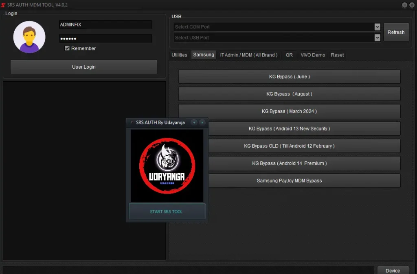Click the User Login button
This screenshot has width=417, height=274.
pos(84,67)
